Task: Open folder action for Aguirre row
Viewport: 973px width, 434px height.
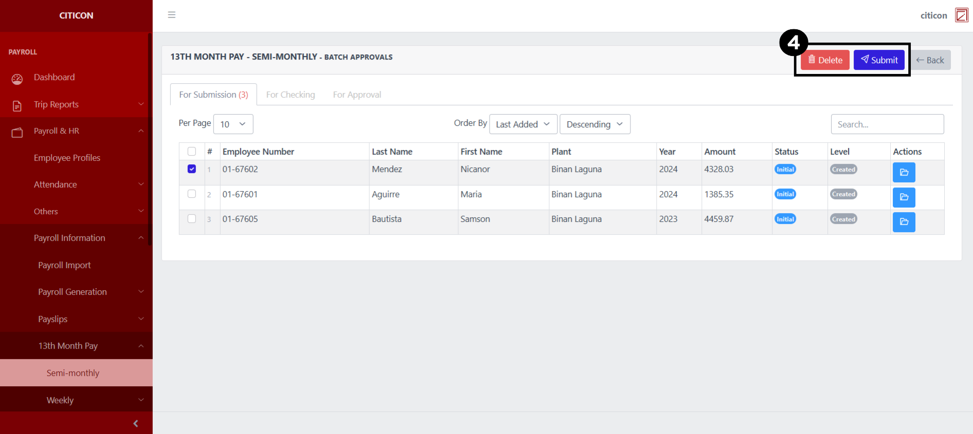Action: coord(904,197)
